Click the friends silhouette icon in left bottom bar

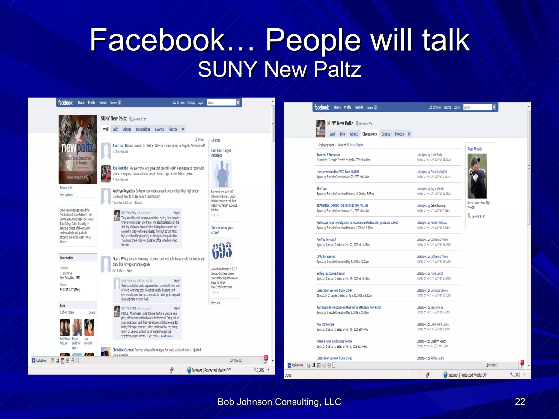click(58, 361)
